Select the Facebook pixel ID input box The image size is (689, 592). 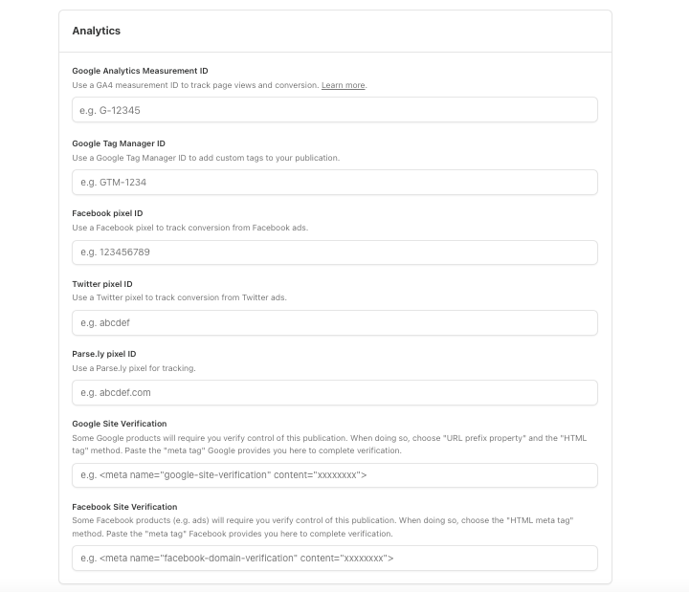pyautogui.click(x=335, y=252)
